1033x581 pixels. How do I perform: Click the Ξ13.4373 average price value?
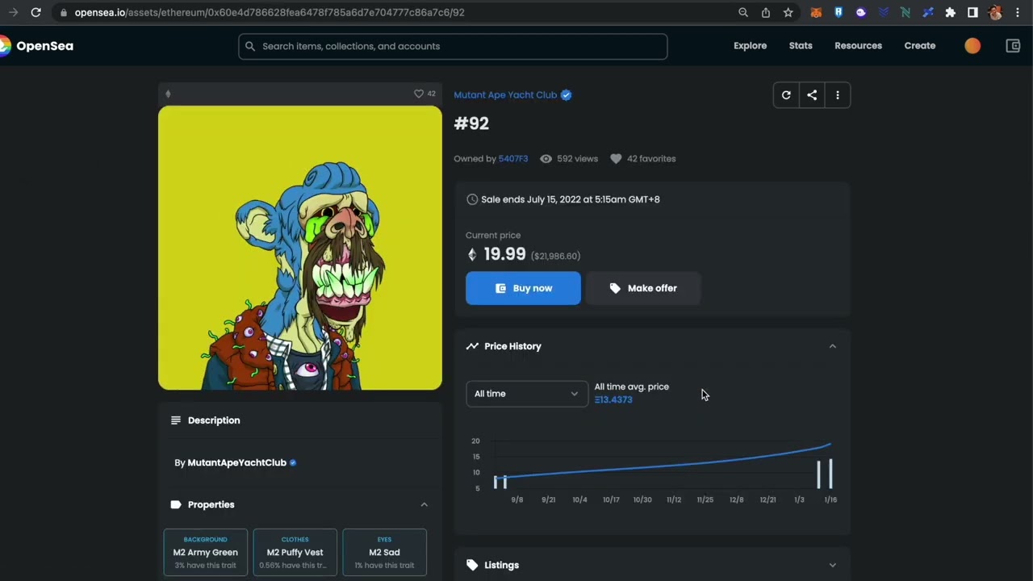coord(613,399)
